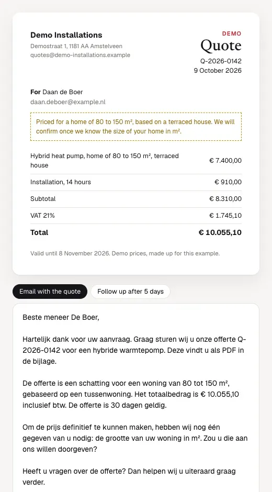This screenshot has width=272, height=492.
Task: Select the 'Email with the quote' tab
Action: coord(50,292)
